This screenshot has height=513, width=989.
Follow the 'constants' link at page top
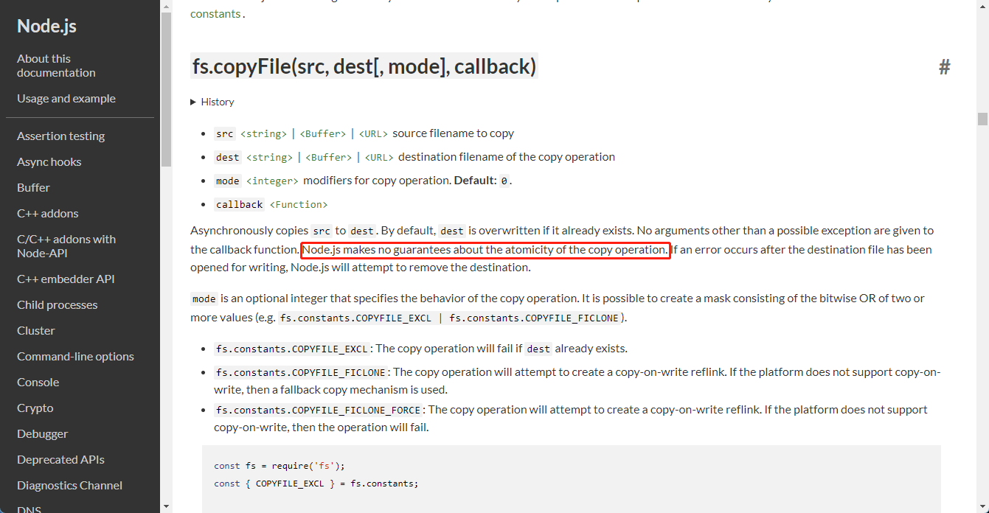(215, 13)
